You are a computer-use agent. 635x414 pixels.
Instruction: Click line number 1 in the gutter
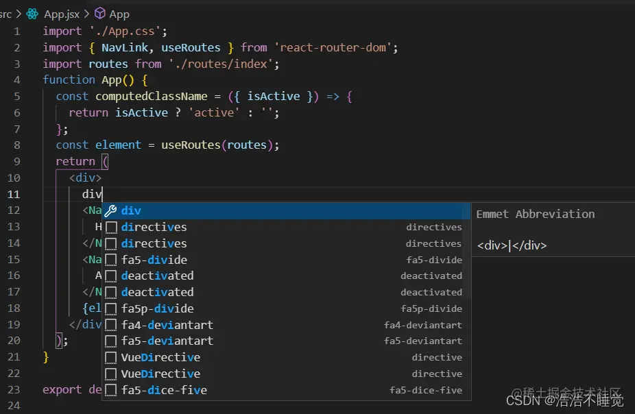16,31
